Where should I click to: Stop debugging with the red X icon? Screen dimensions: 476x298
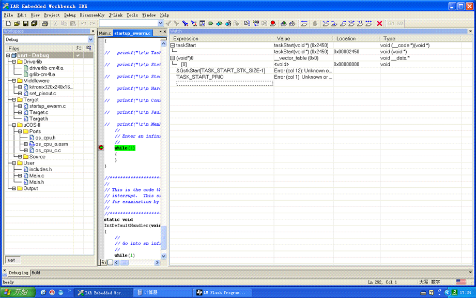tap(379, 23)
